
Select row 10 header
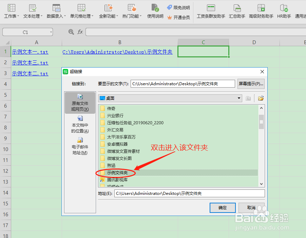[5, 149]
